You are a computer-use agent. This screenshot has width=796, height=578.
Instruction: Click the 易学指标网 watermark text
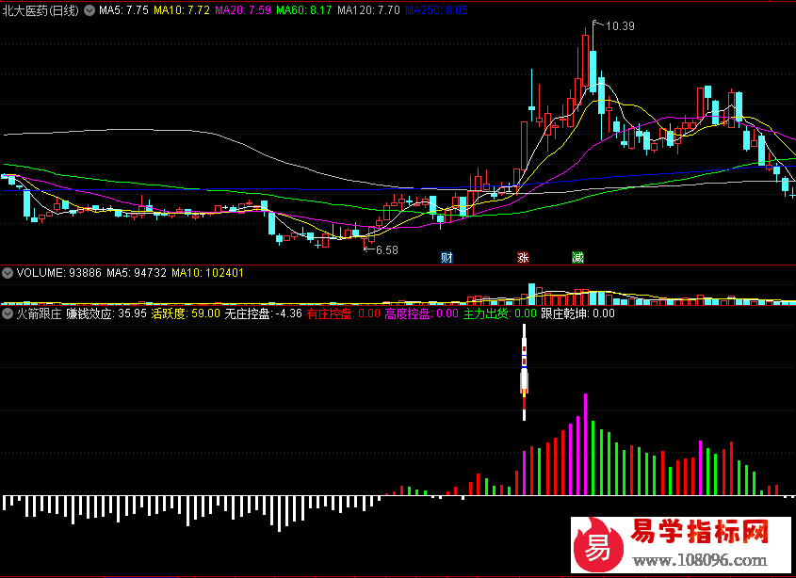pyautogui.click(x=700, y=533)
